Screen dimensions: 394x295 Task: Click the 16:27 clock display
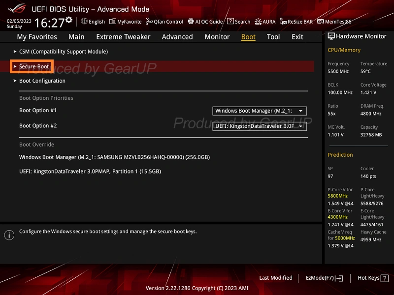click(50, 23)
